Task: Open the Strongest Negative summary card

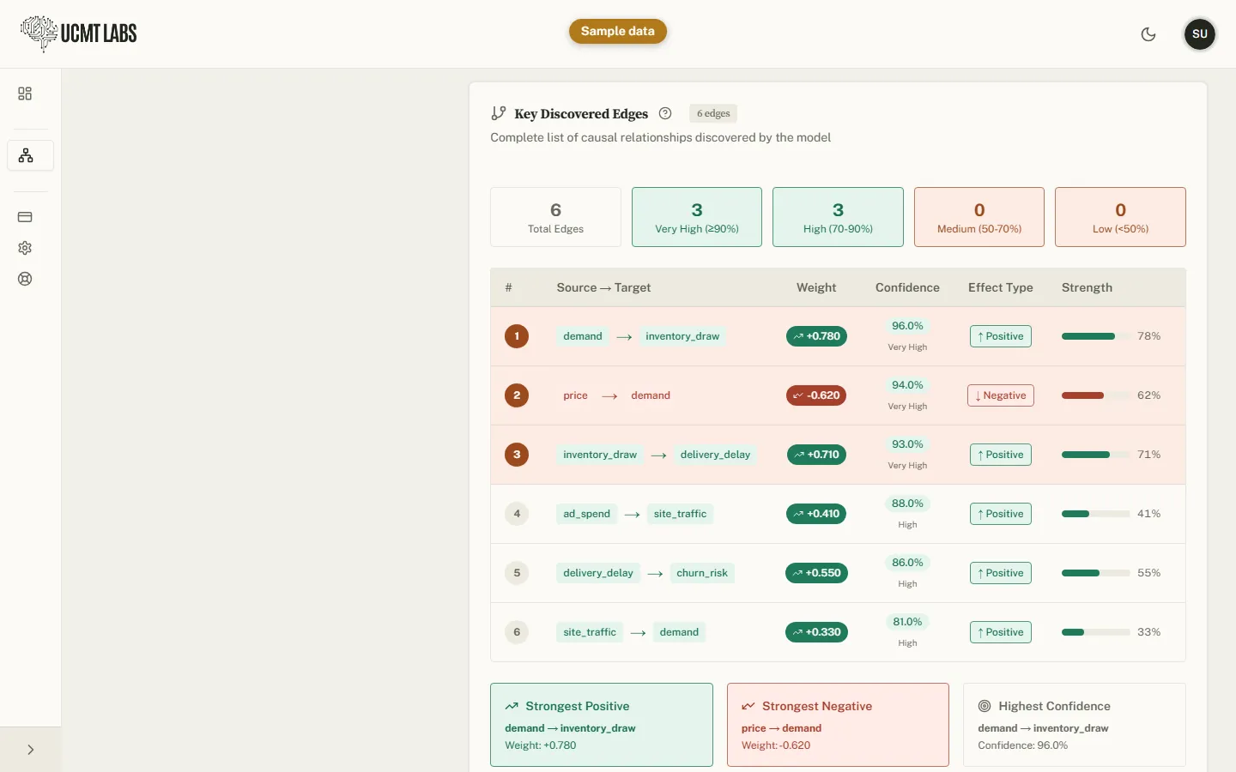Action: (838, 725)
